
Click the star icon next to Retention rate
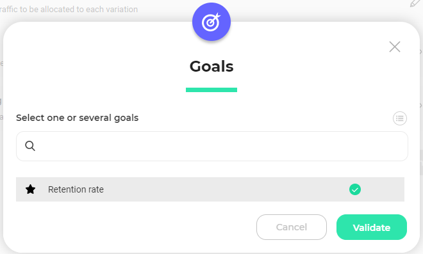31,189
